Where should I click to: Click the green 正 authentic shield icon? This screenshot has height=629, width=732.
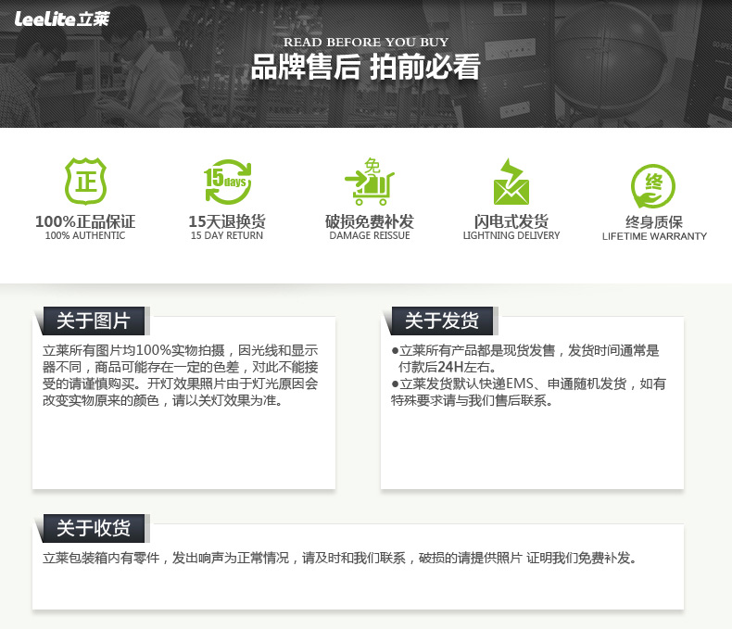click(85, 181)
